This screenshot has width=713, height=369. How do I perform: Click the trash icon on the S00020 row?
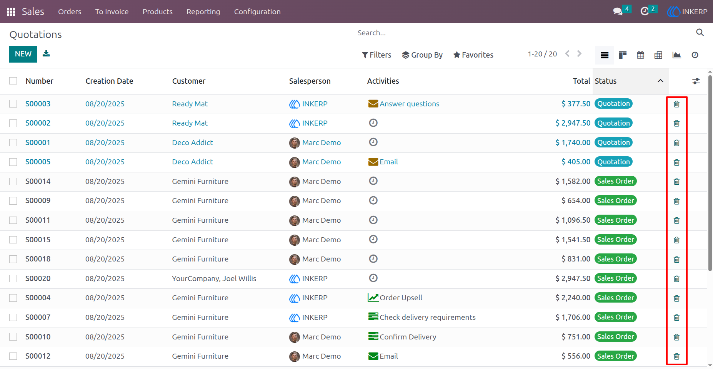tap(677, 279)
